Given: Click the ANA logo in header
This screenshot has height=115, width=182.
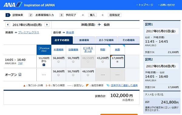Looking at the screenshot, I should (x=13, y=5).
